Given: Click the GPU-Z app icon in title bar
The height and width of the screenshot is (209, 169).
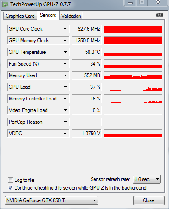Looking at the screenshot, I should click(5, 4).
